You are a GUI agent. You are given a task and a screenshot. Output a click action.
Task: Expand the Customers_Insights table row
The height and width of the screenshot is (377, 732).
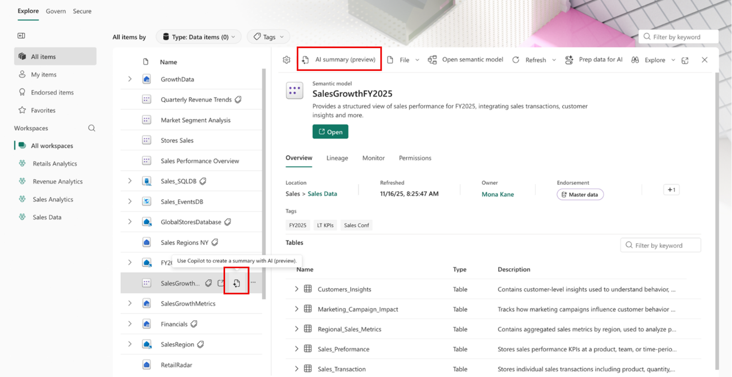[x=296, y=289]
